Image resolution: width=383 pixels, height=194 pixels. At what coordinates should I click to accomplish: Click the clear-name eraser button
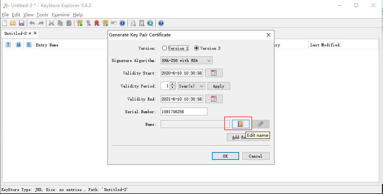pos(261,124)
